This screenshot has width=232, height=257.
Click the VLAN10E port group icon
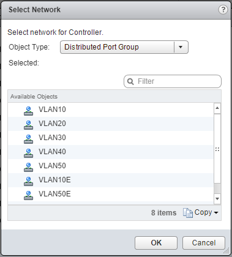coord(28,181)
